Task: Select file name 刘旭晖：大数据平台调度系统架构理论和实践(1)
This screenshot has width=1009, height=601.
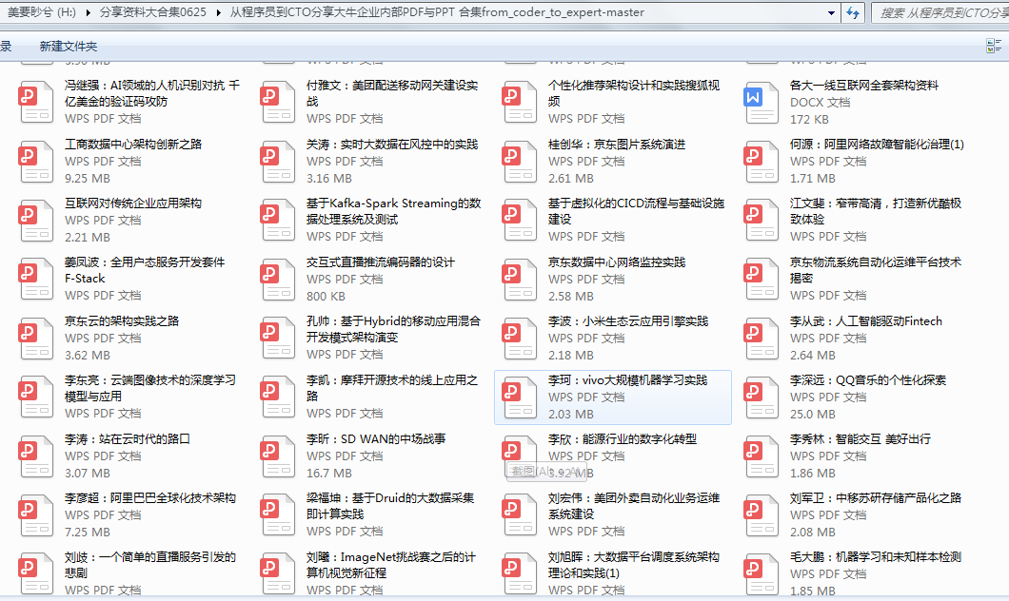Action: click(634, 565)
